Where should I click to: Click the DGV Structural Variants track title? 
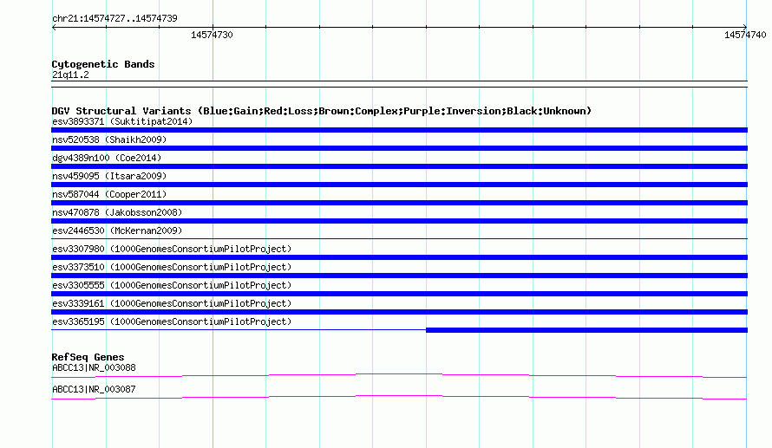pos(322,111)
